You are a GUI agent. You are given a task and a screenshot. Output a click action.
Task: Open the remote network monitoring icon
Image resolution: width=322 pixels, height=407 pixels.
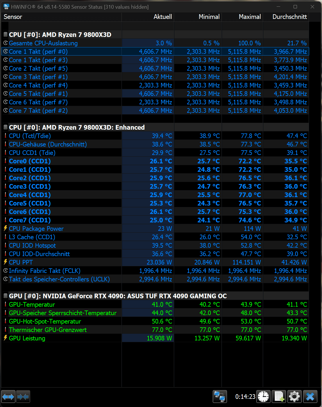[220, 397]
